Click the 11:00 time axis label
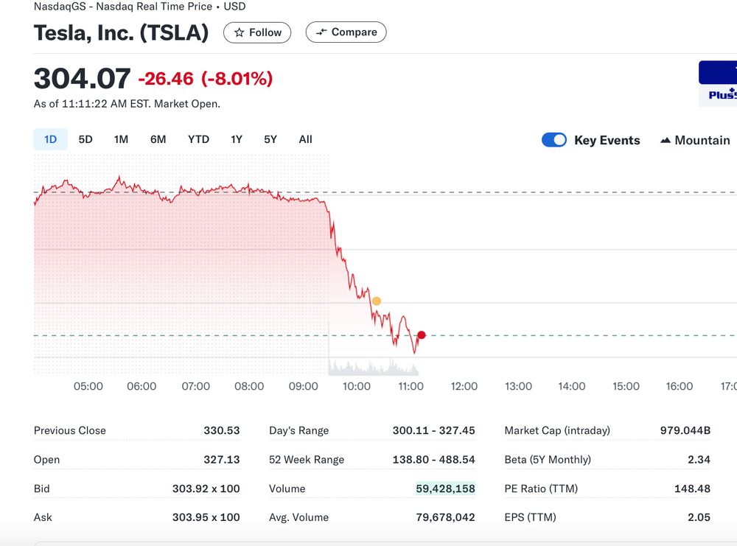 (x=411, y=386)
